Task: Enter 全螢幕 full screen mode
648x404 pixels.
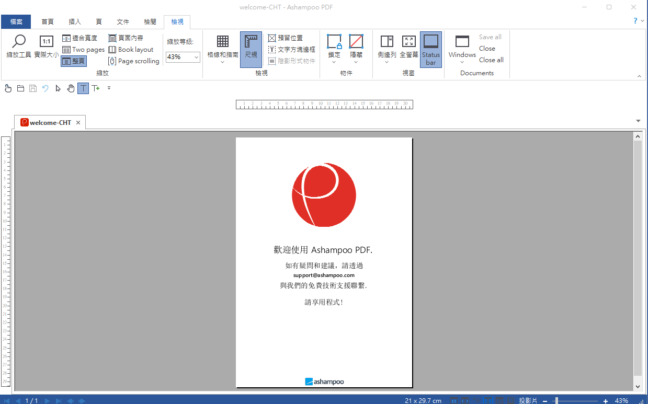Action: coord(409,47)
